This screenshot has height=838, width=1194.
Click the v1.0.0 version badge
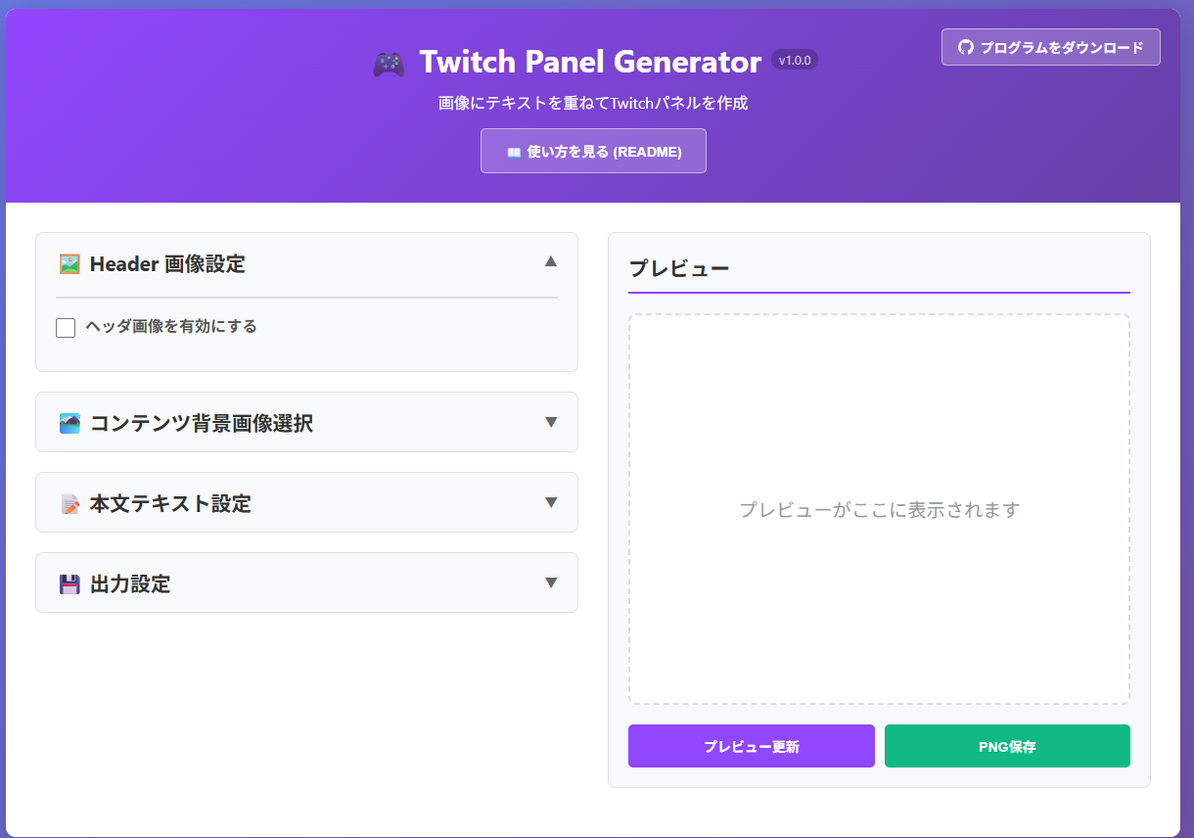tap(795, 60)
